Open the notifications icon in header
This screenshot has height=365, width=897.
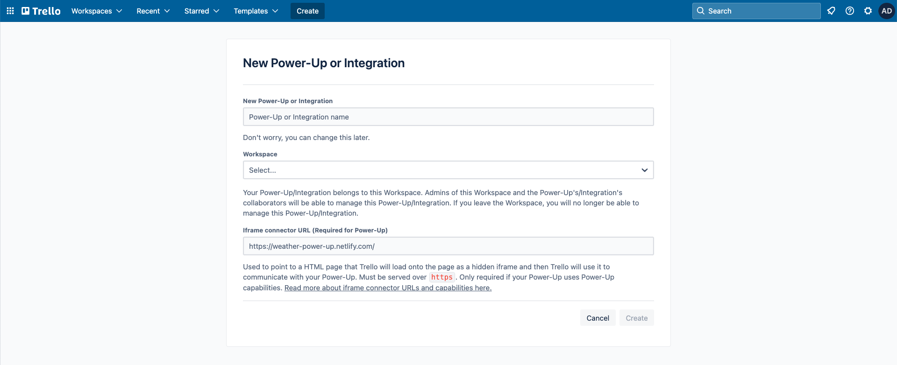[831, 11]
